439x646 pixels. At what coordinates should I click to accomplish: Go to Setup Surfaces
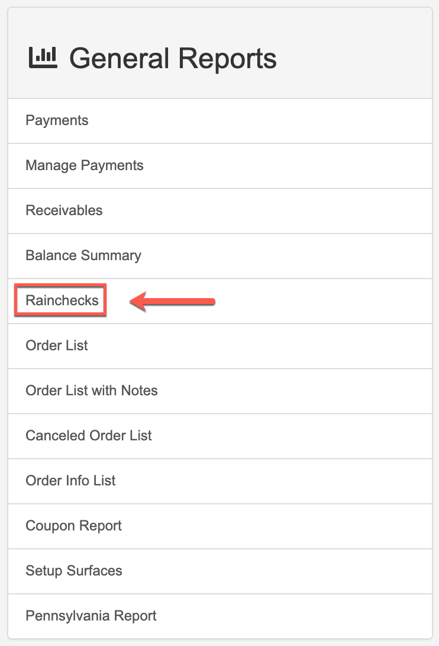pos(74,571)
